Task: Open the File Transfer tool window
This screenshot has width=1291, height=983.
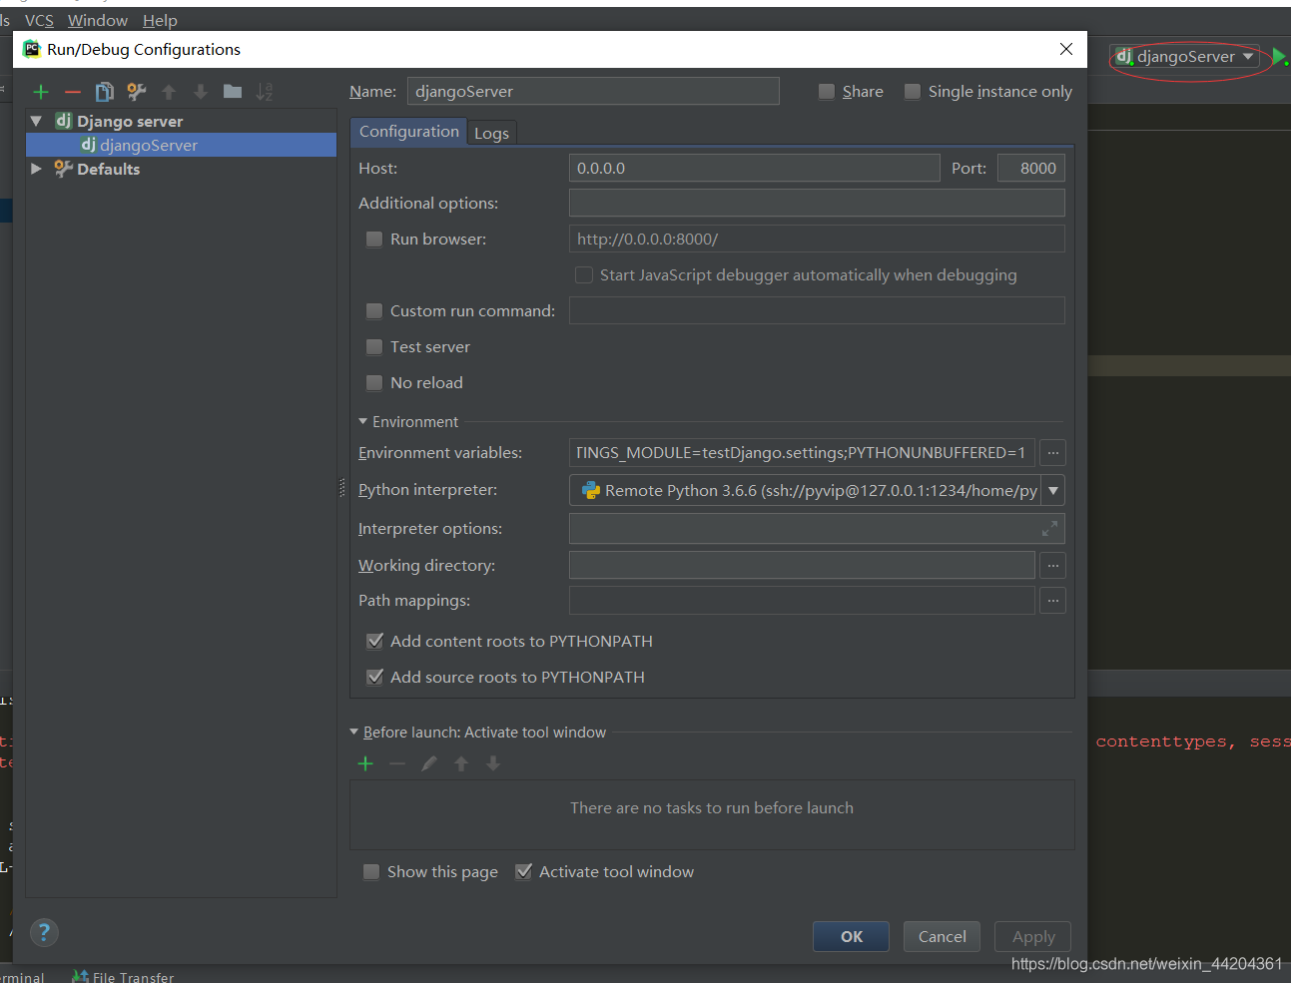Action: [123, 977]
